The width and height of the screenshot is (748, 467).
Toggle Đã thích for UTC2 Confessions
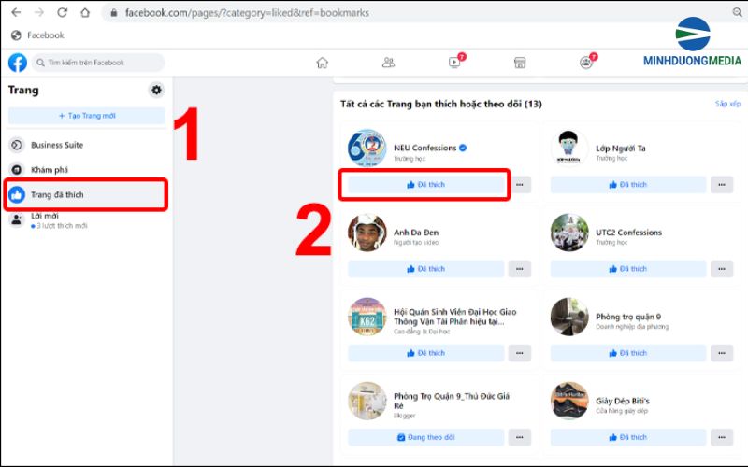pyautogui.click(x=627, y=269)
